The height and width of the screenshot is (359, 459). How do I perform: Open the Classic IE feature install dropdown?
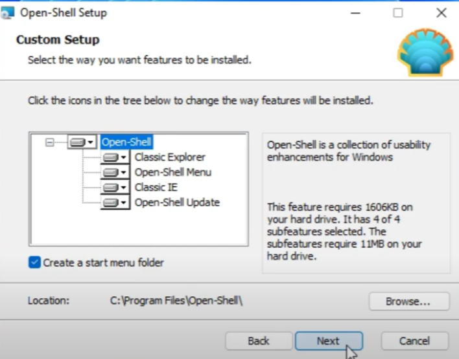[x=115, y=187]
